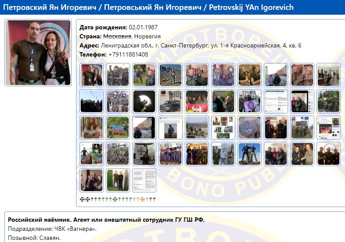Open thumbnail of white sign with cross emblem
The width and height of the screenshot is (345, 242).
144,154
